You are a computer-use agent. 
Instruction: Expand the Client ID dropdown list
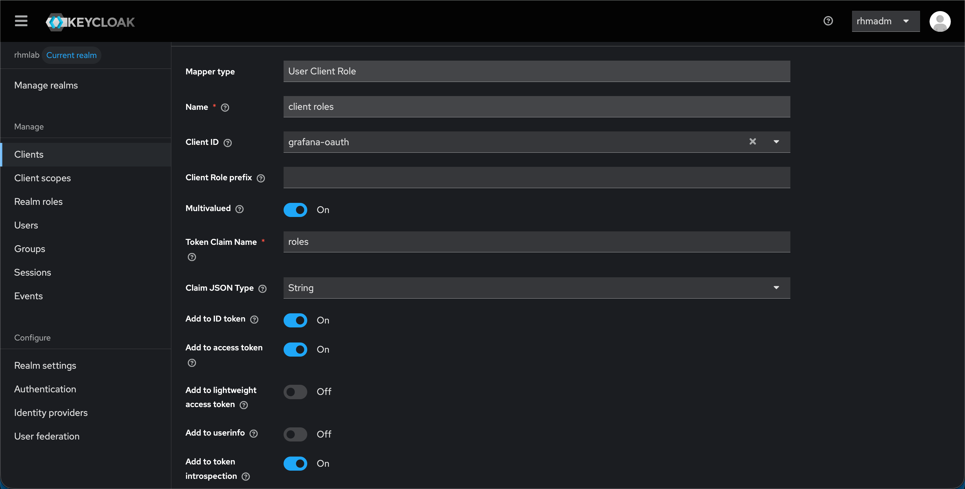776,142
